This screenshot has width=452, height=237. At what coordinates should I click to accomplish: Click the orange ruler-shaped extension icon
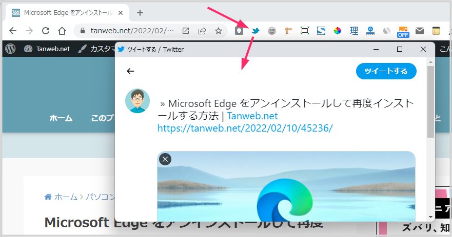click(288, 31)
